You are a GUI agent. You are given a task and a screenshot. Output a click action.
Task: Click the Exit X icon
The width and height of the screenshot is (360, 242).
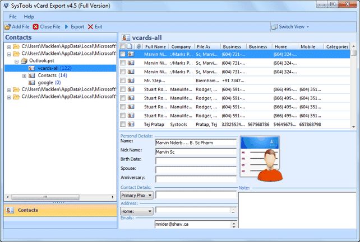click(x=90, y=26)
